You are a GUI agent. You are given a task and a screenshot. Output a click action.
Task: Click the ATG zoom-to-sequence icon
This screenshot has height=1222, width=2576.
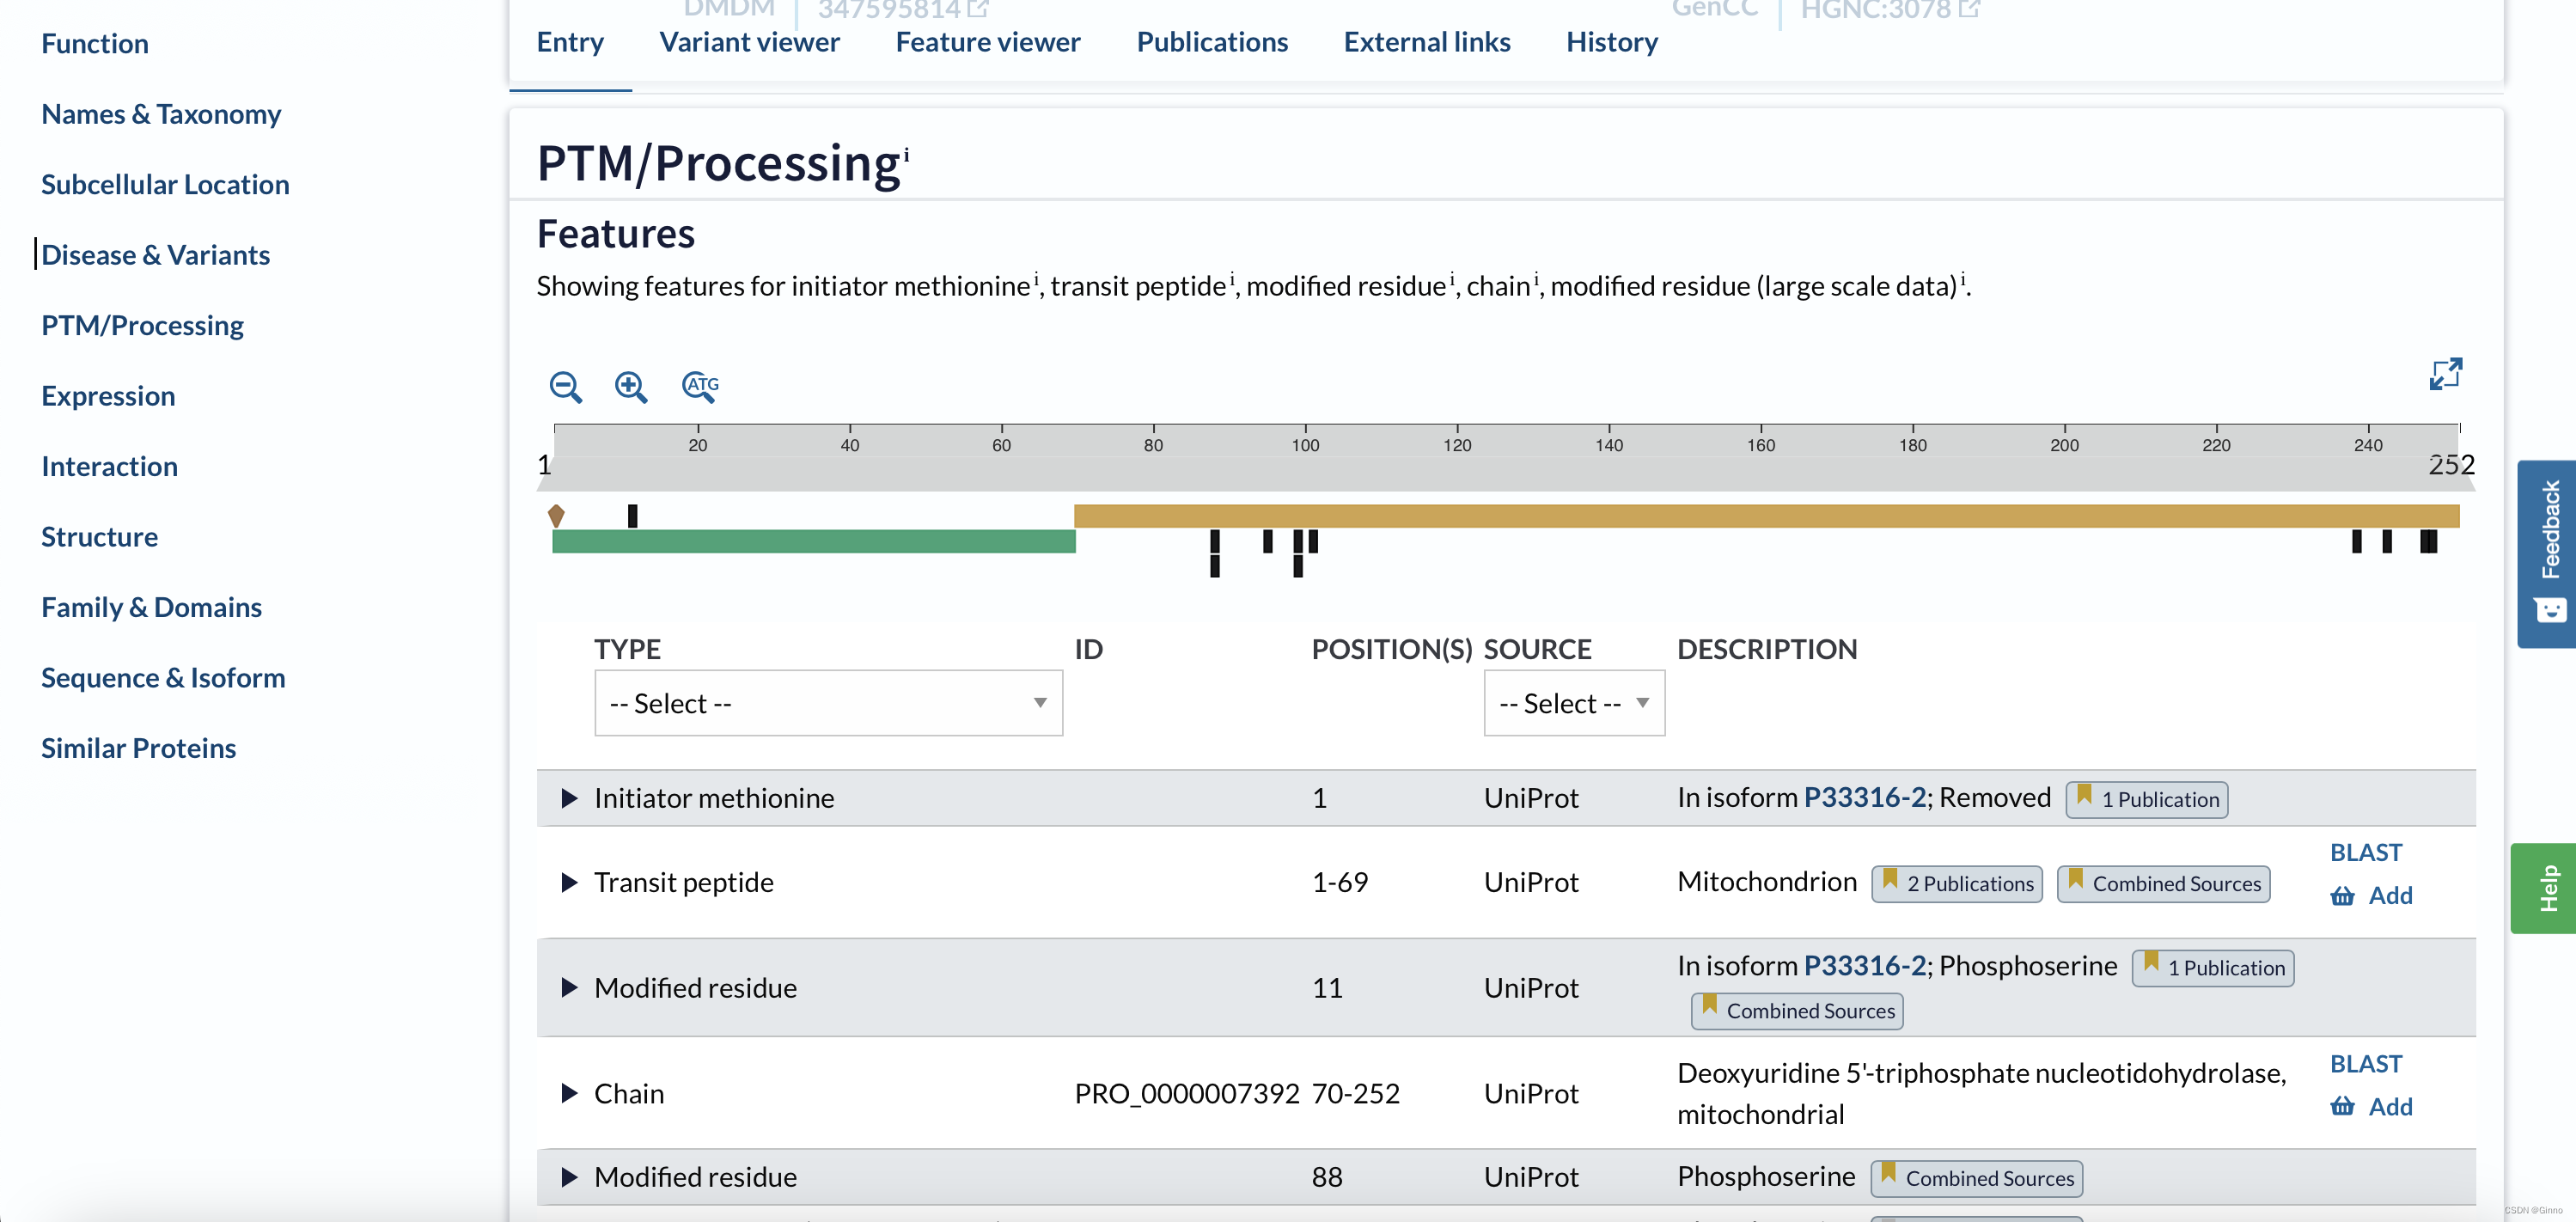tap(700, 386)
